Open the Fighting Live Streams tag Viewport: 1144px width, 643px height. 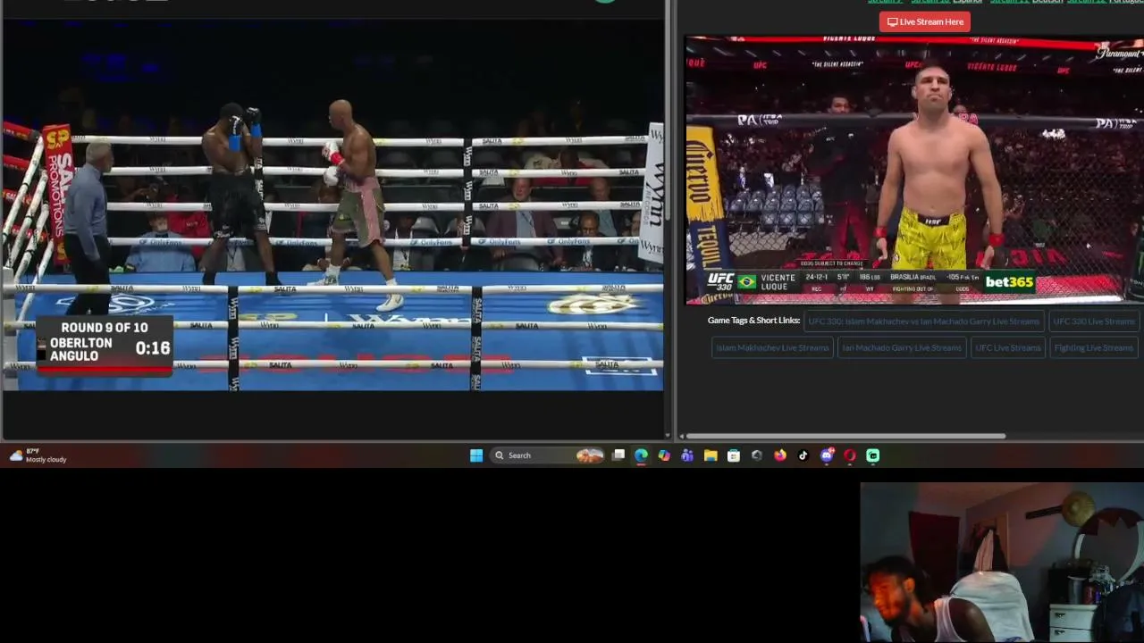1093,347
